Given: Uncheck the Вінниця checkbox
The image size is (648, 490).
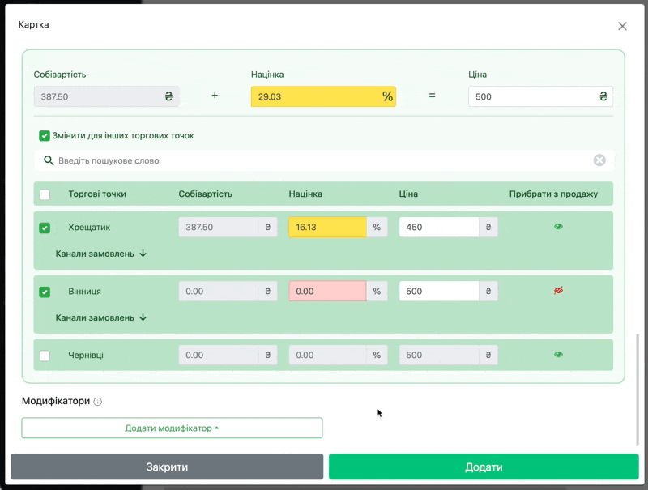Looking at the screenshot, I should tap(45, 292).
